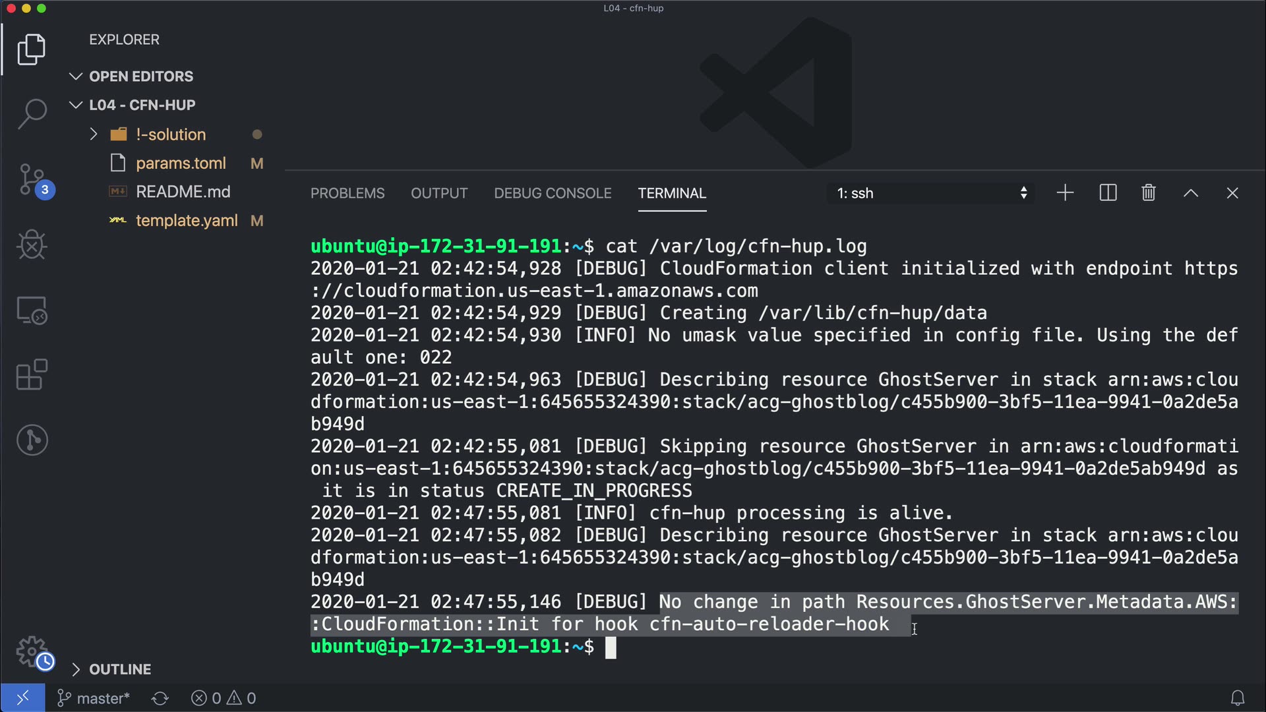The width and height of the screenshot is (1266, 712).
Task: Open the Explorer view in activity bar
Action: 31,49
